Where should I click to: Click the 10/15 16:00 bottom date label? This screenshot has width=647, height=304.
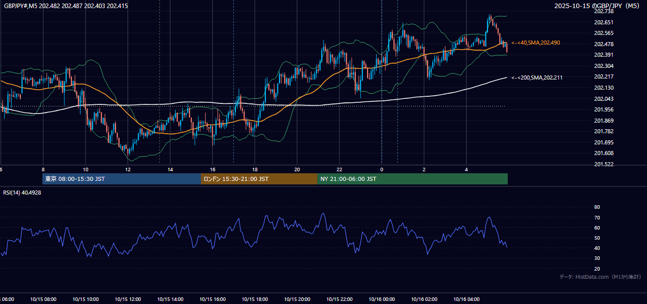(213, 299)
